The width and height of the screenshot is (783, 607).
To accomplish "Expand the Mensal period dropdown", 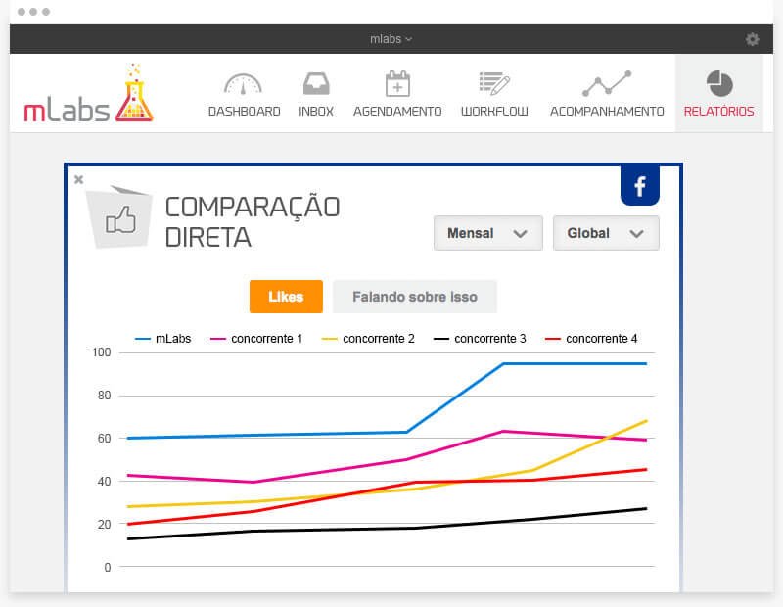I will click(487, 233).
